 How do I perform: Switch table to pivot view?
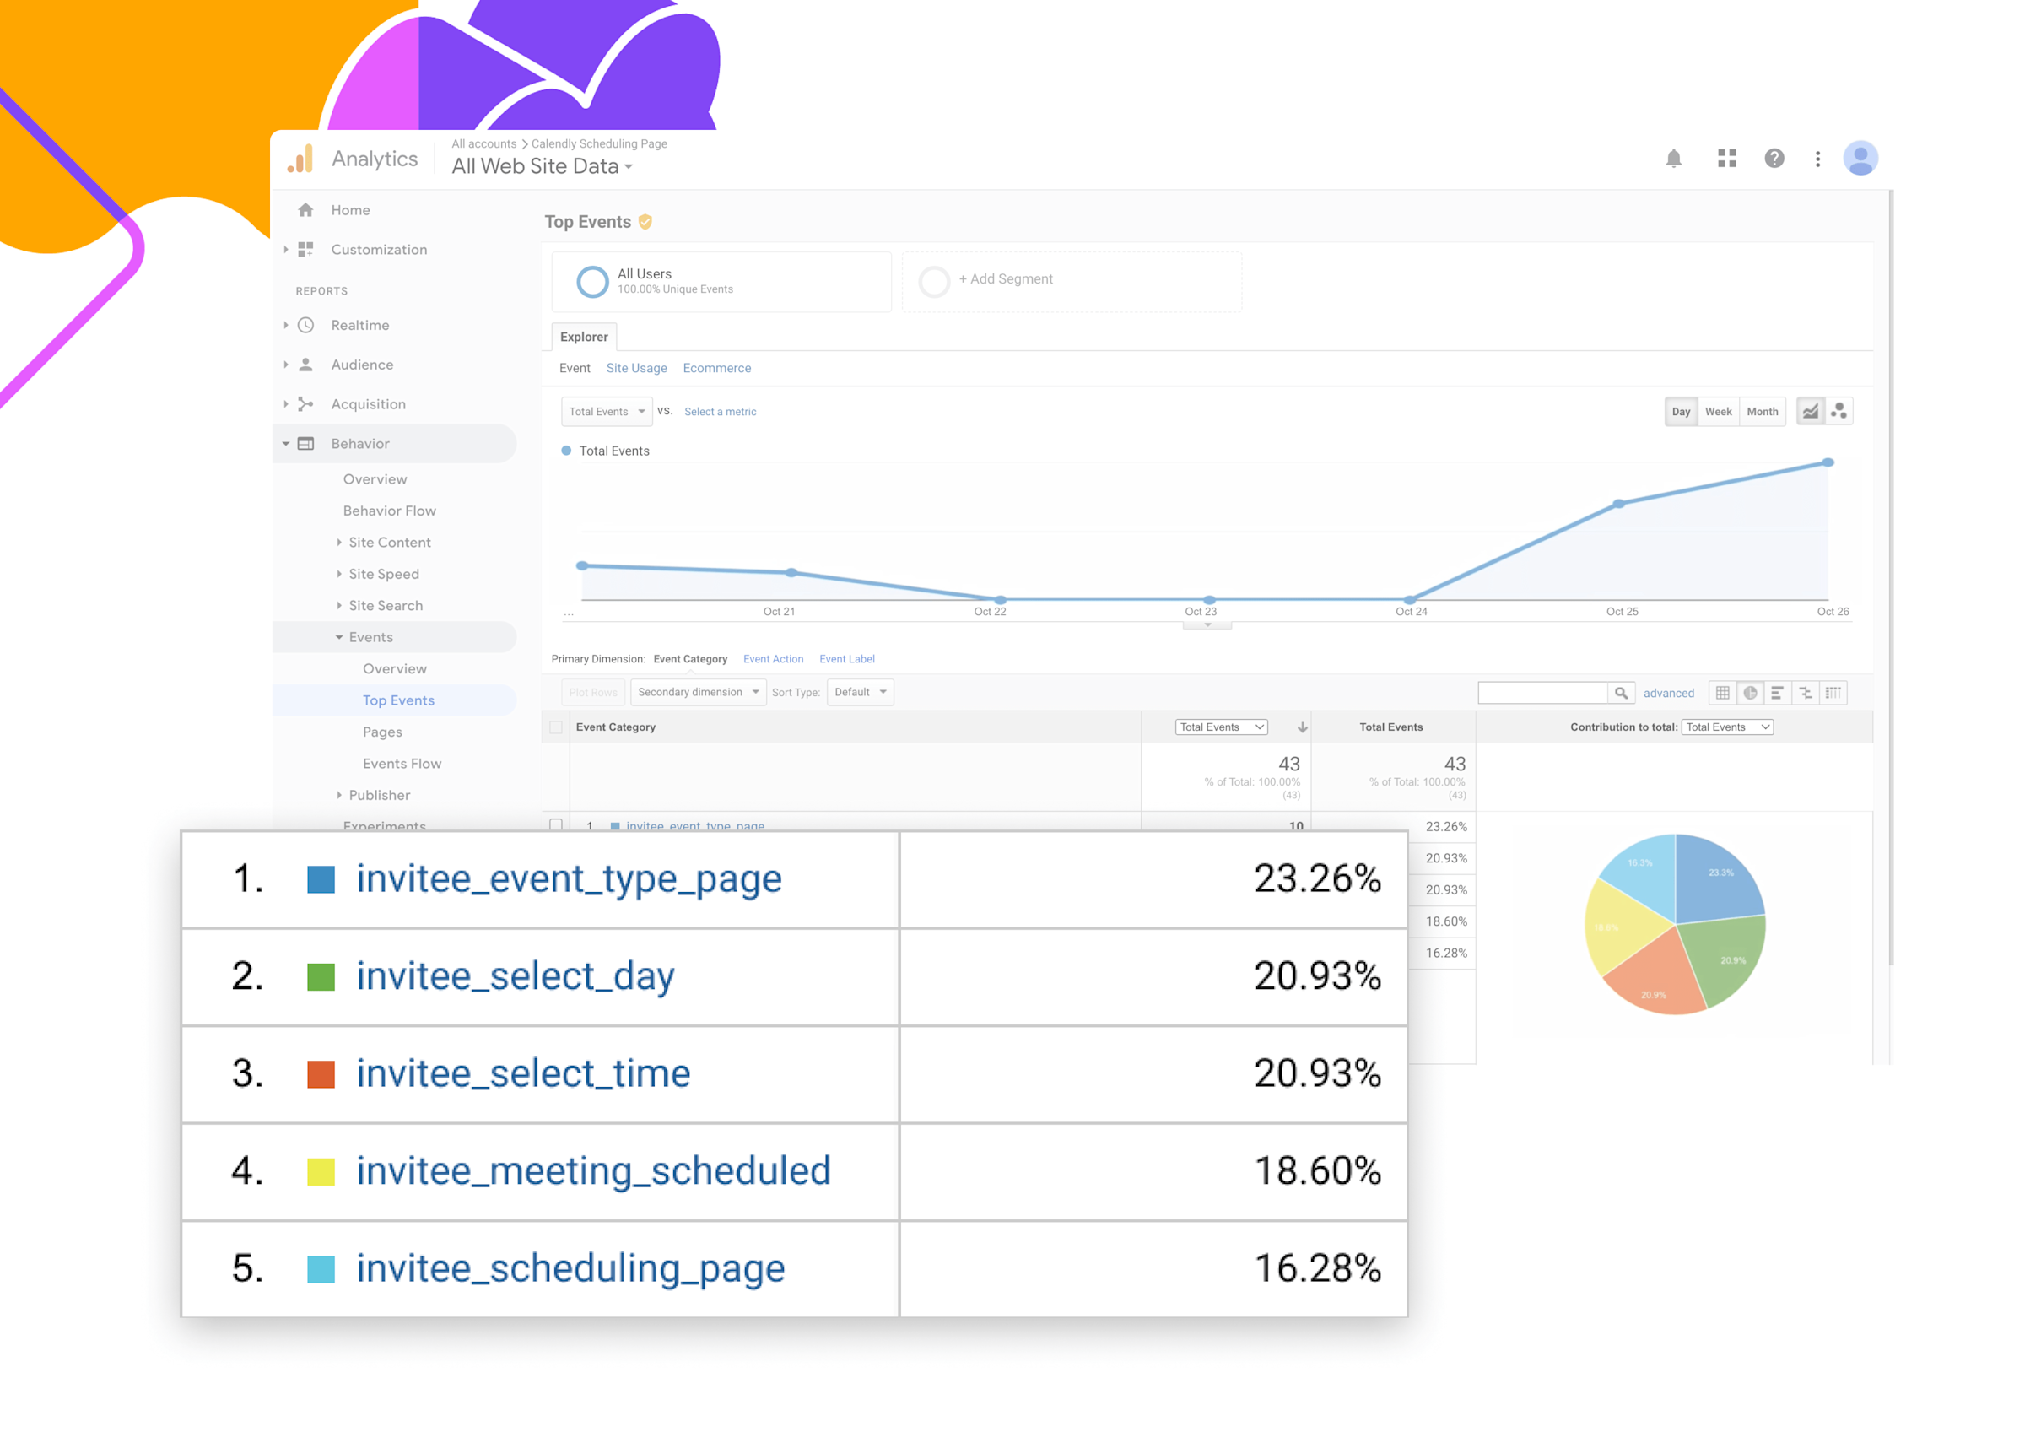pos(1833,693)
